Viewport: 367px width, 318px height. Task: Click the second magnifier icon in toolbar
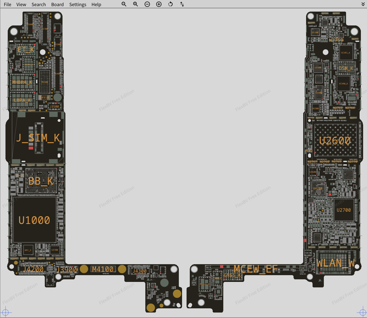(136, 4)
